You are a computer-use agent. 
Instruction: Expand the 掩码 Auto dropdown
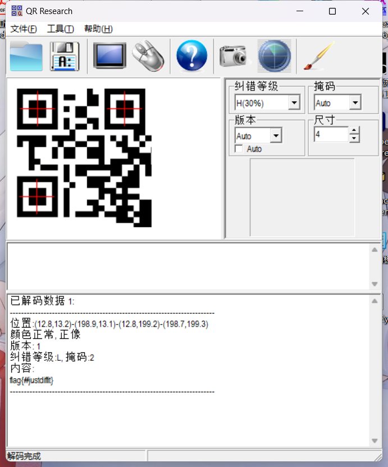[354, 103]
